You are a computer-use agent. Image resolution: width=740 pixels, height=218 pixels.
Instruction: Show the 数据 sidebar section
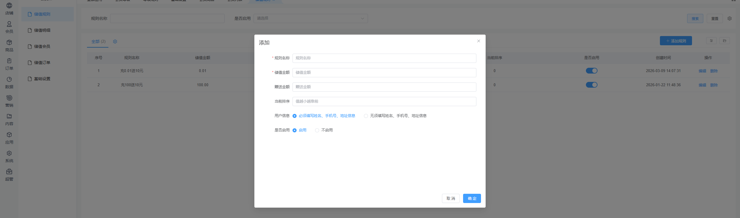9,82
